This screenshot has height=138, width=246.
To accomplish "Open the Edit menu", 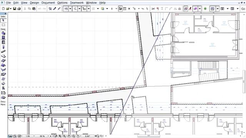I will pos(16,3).
